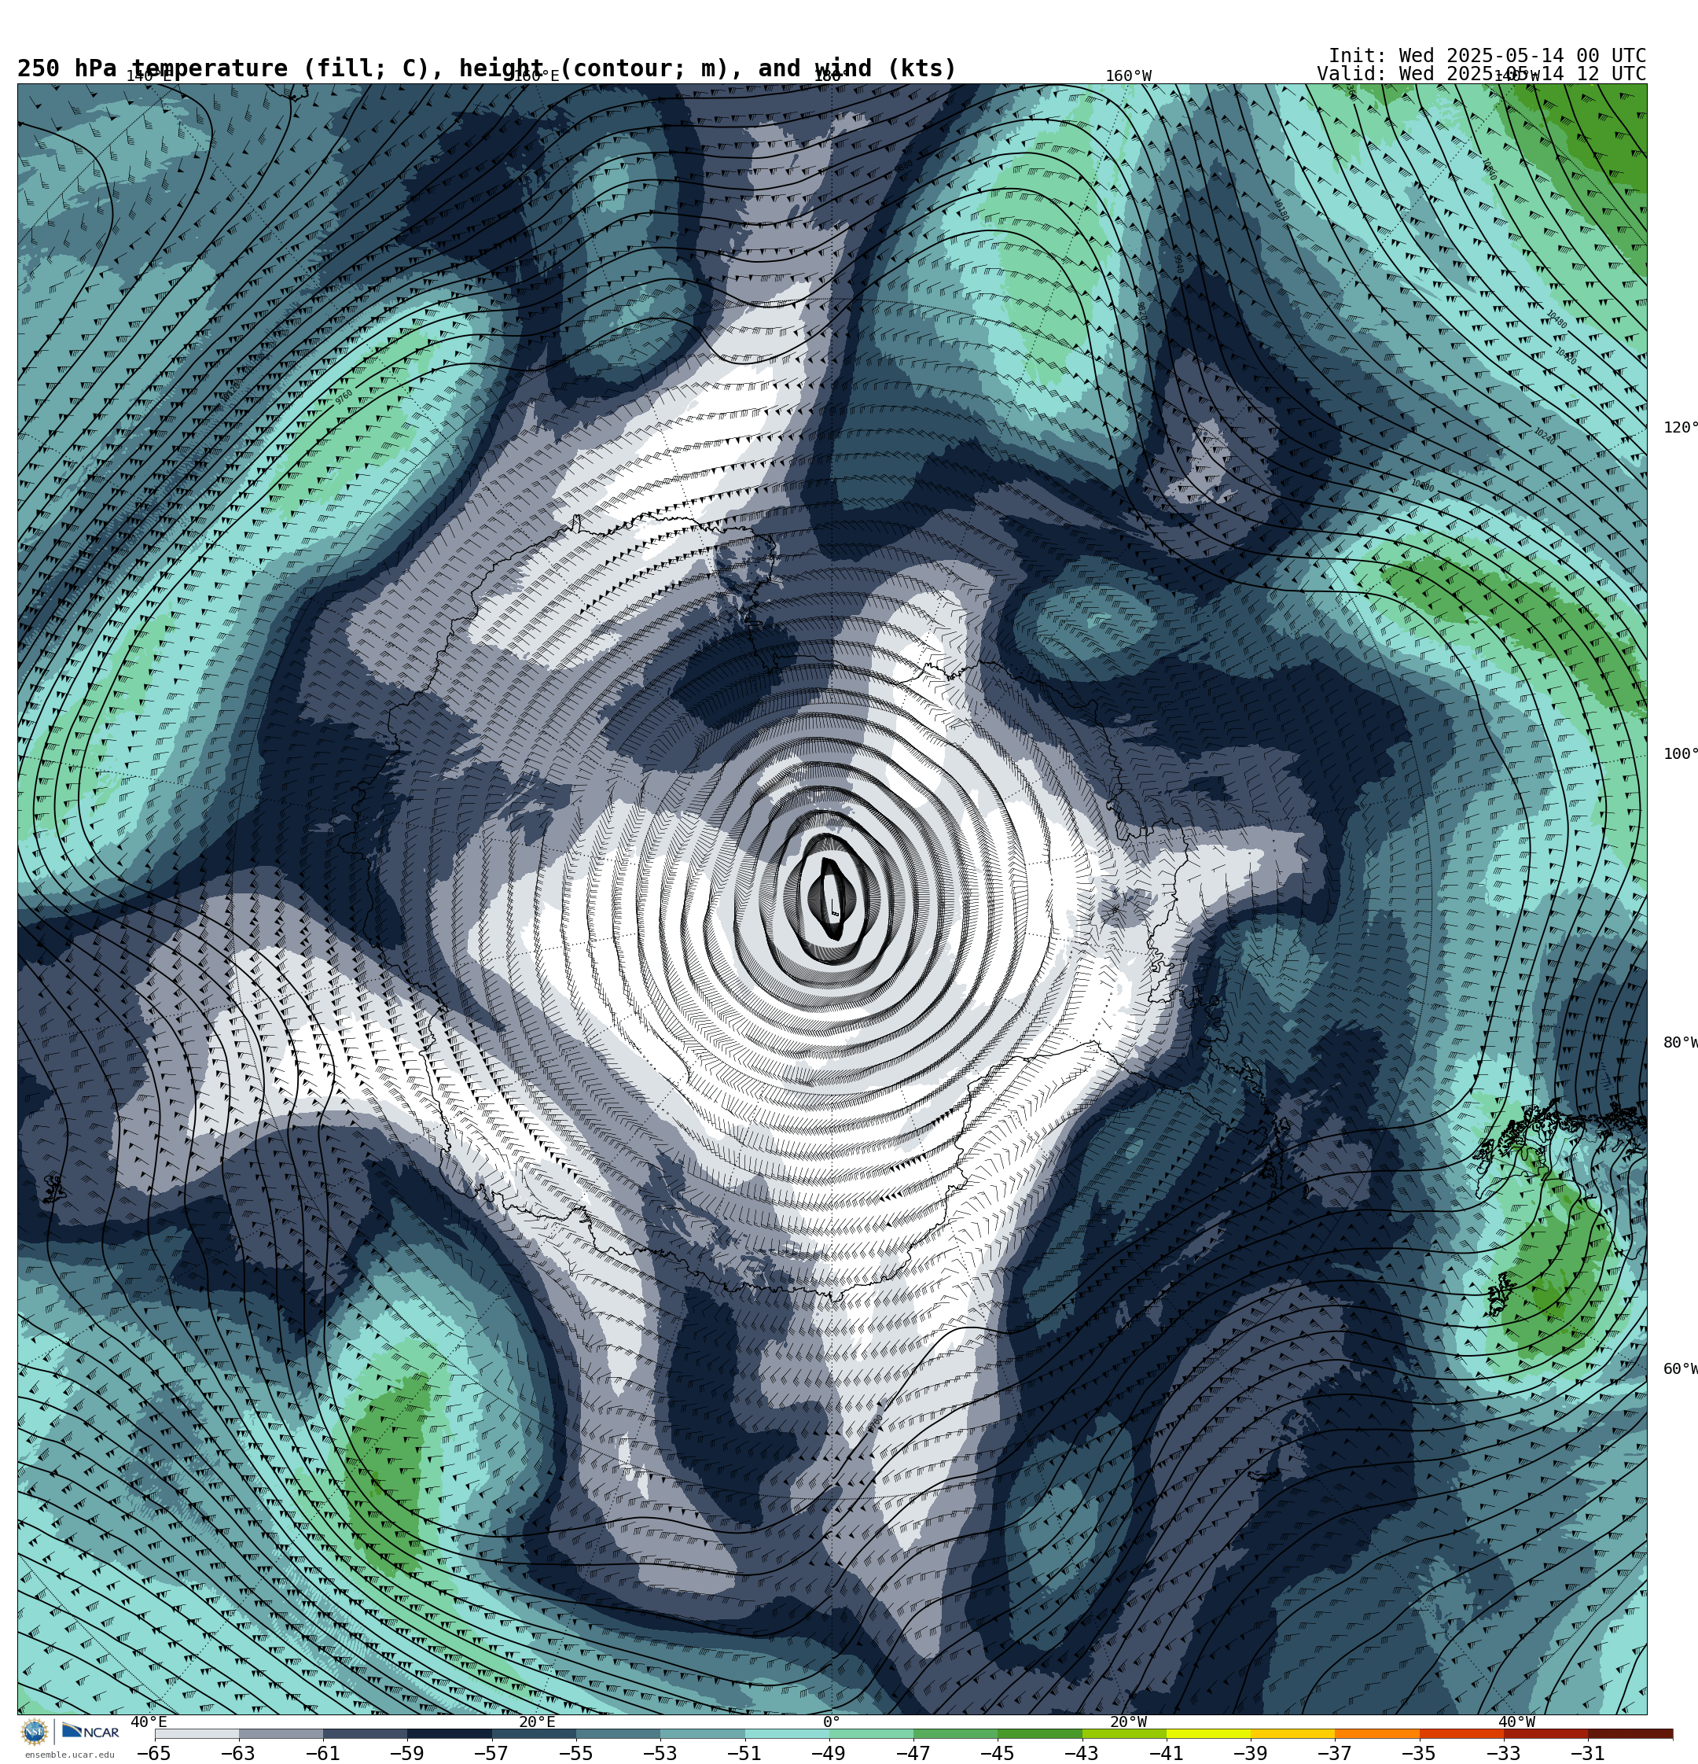Click the 20°W longitude label at bottom

[1128, 1722]
